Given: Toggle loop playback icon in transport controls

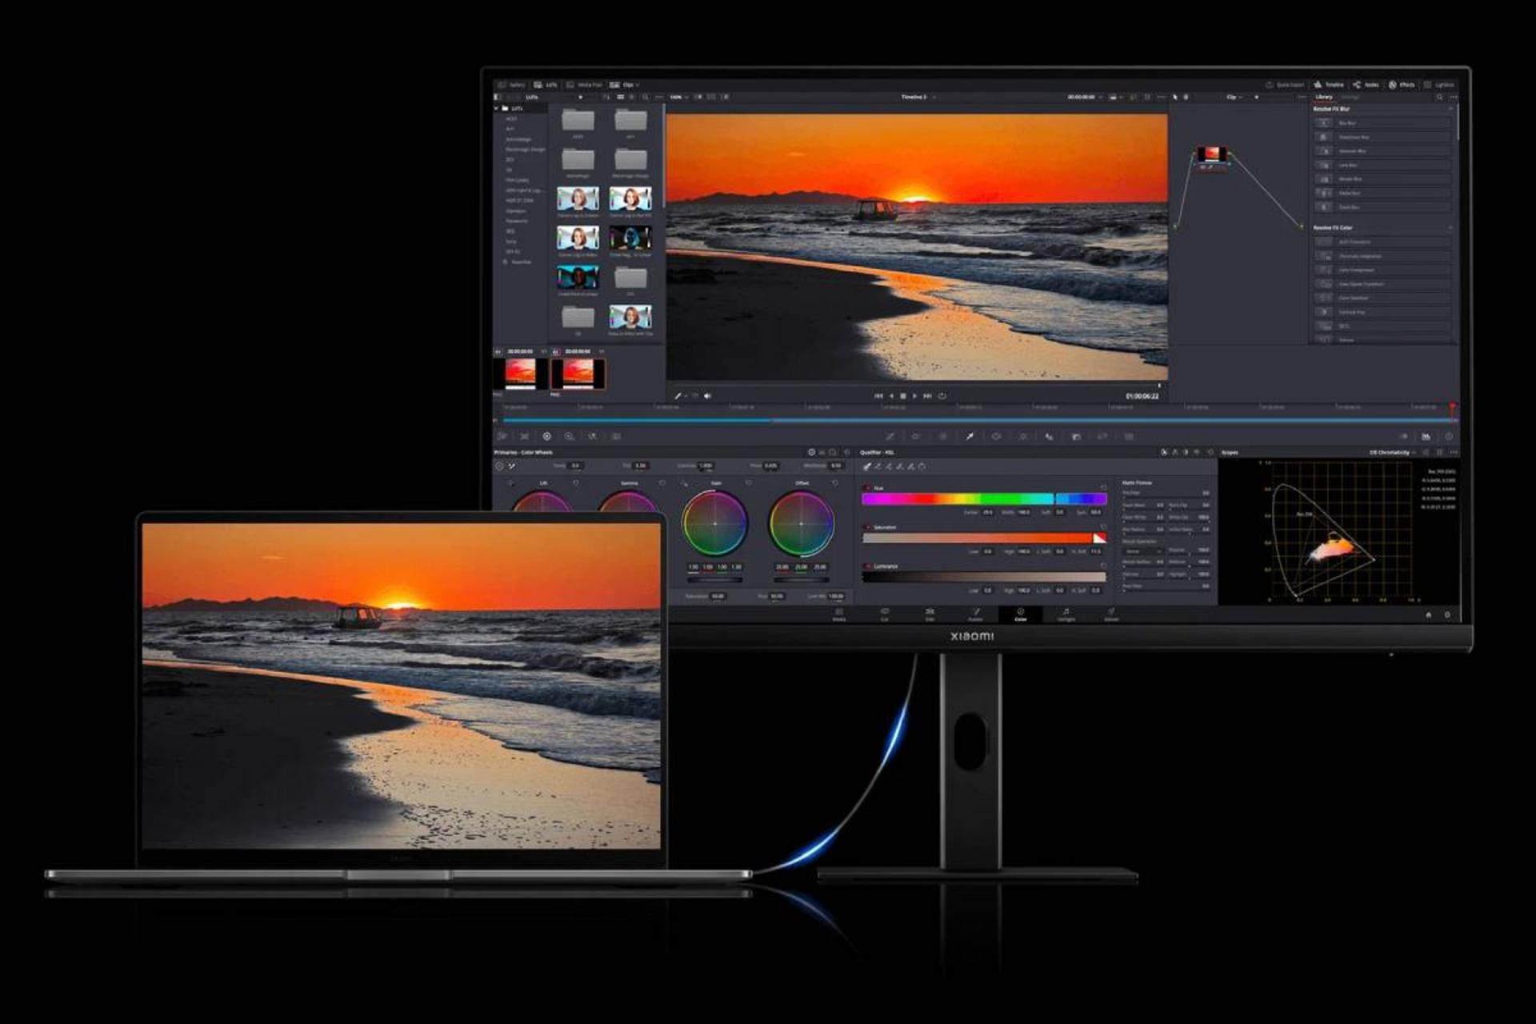Looking at the screenshot, I should pos(942,396).
